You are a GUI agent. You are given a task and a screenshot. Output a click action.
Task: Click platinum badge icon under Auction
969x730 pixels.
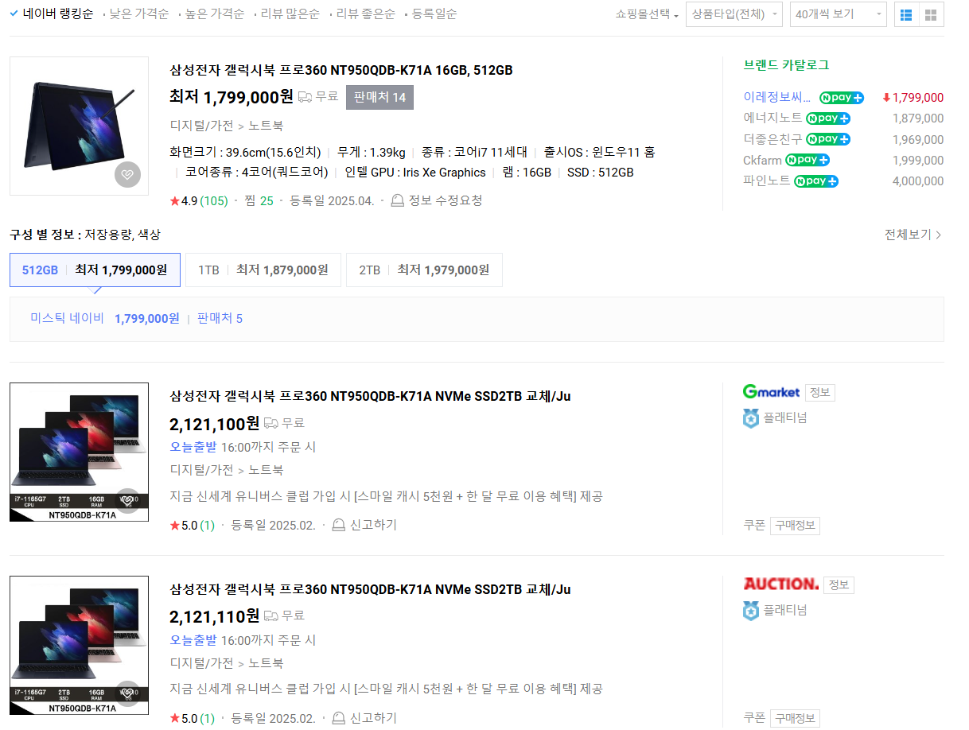point(751,611)
